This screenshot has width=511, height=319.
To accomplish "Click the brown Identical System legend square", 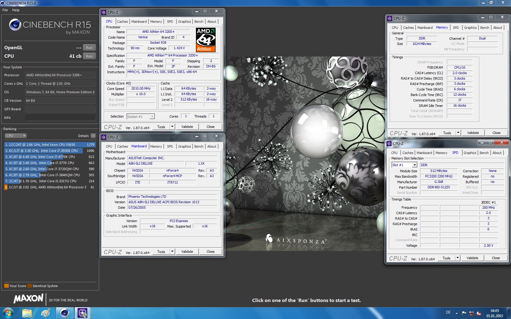I will [30, 286].
